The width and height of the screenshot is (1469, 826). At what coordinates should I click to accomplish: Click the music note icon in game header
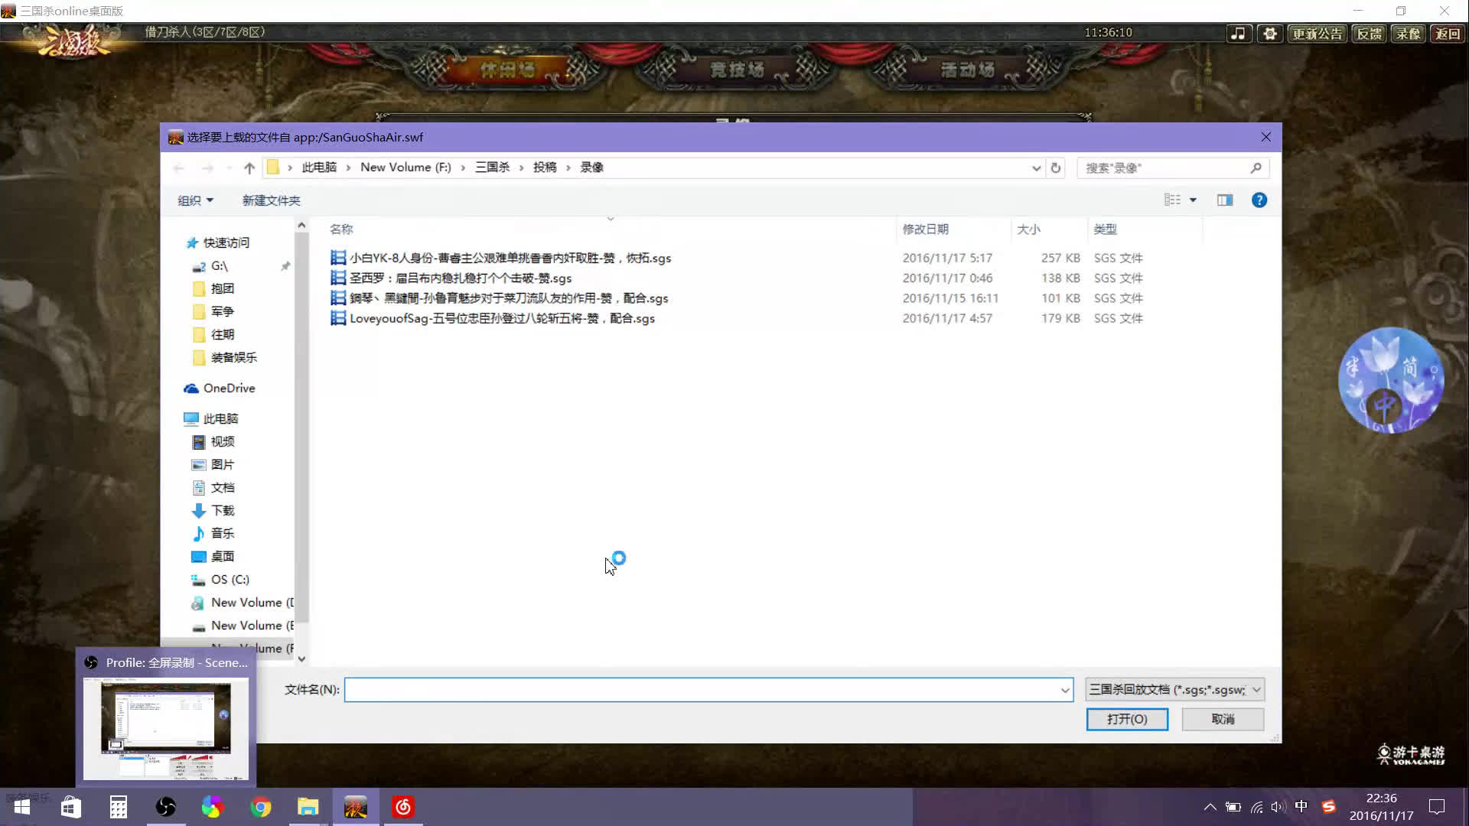(1238, 34)
